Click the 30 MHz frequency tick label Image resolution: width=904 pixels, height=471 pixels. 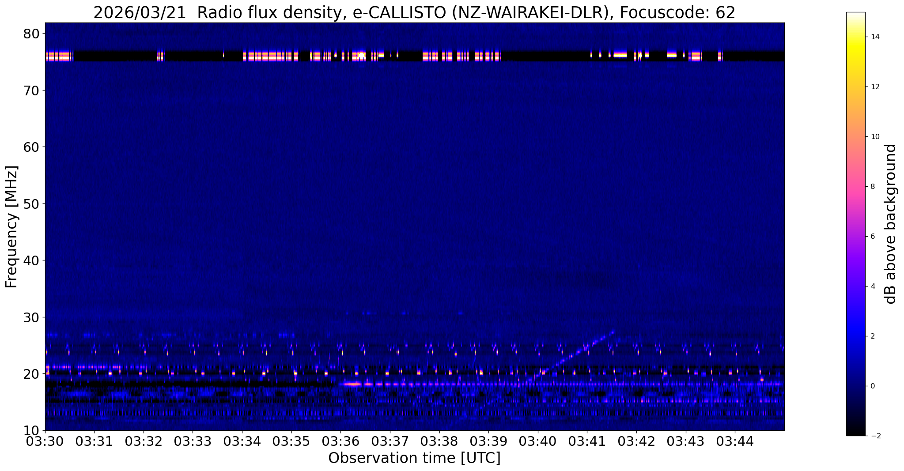pyautogui.click(x=31, y=317)
